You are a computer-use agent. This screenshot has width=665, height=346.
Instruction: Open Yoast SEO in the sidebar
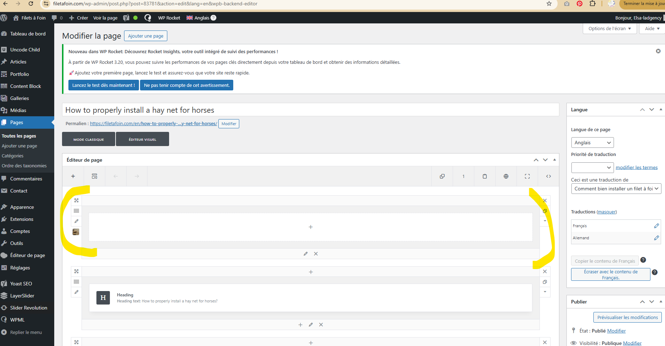point(27,284)
